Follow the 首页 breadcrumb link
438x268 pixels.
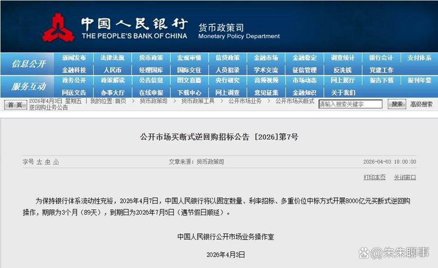click(120, 101)
